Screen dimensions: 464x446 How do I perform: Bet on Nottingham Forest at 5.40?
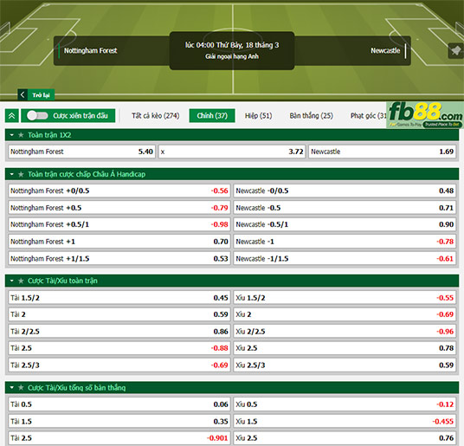pos(81,152)
